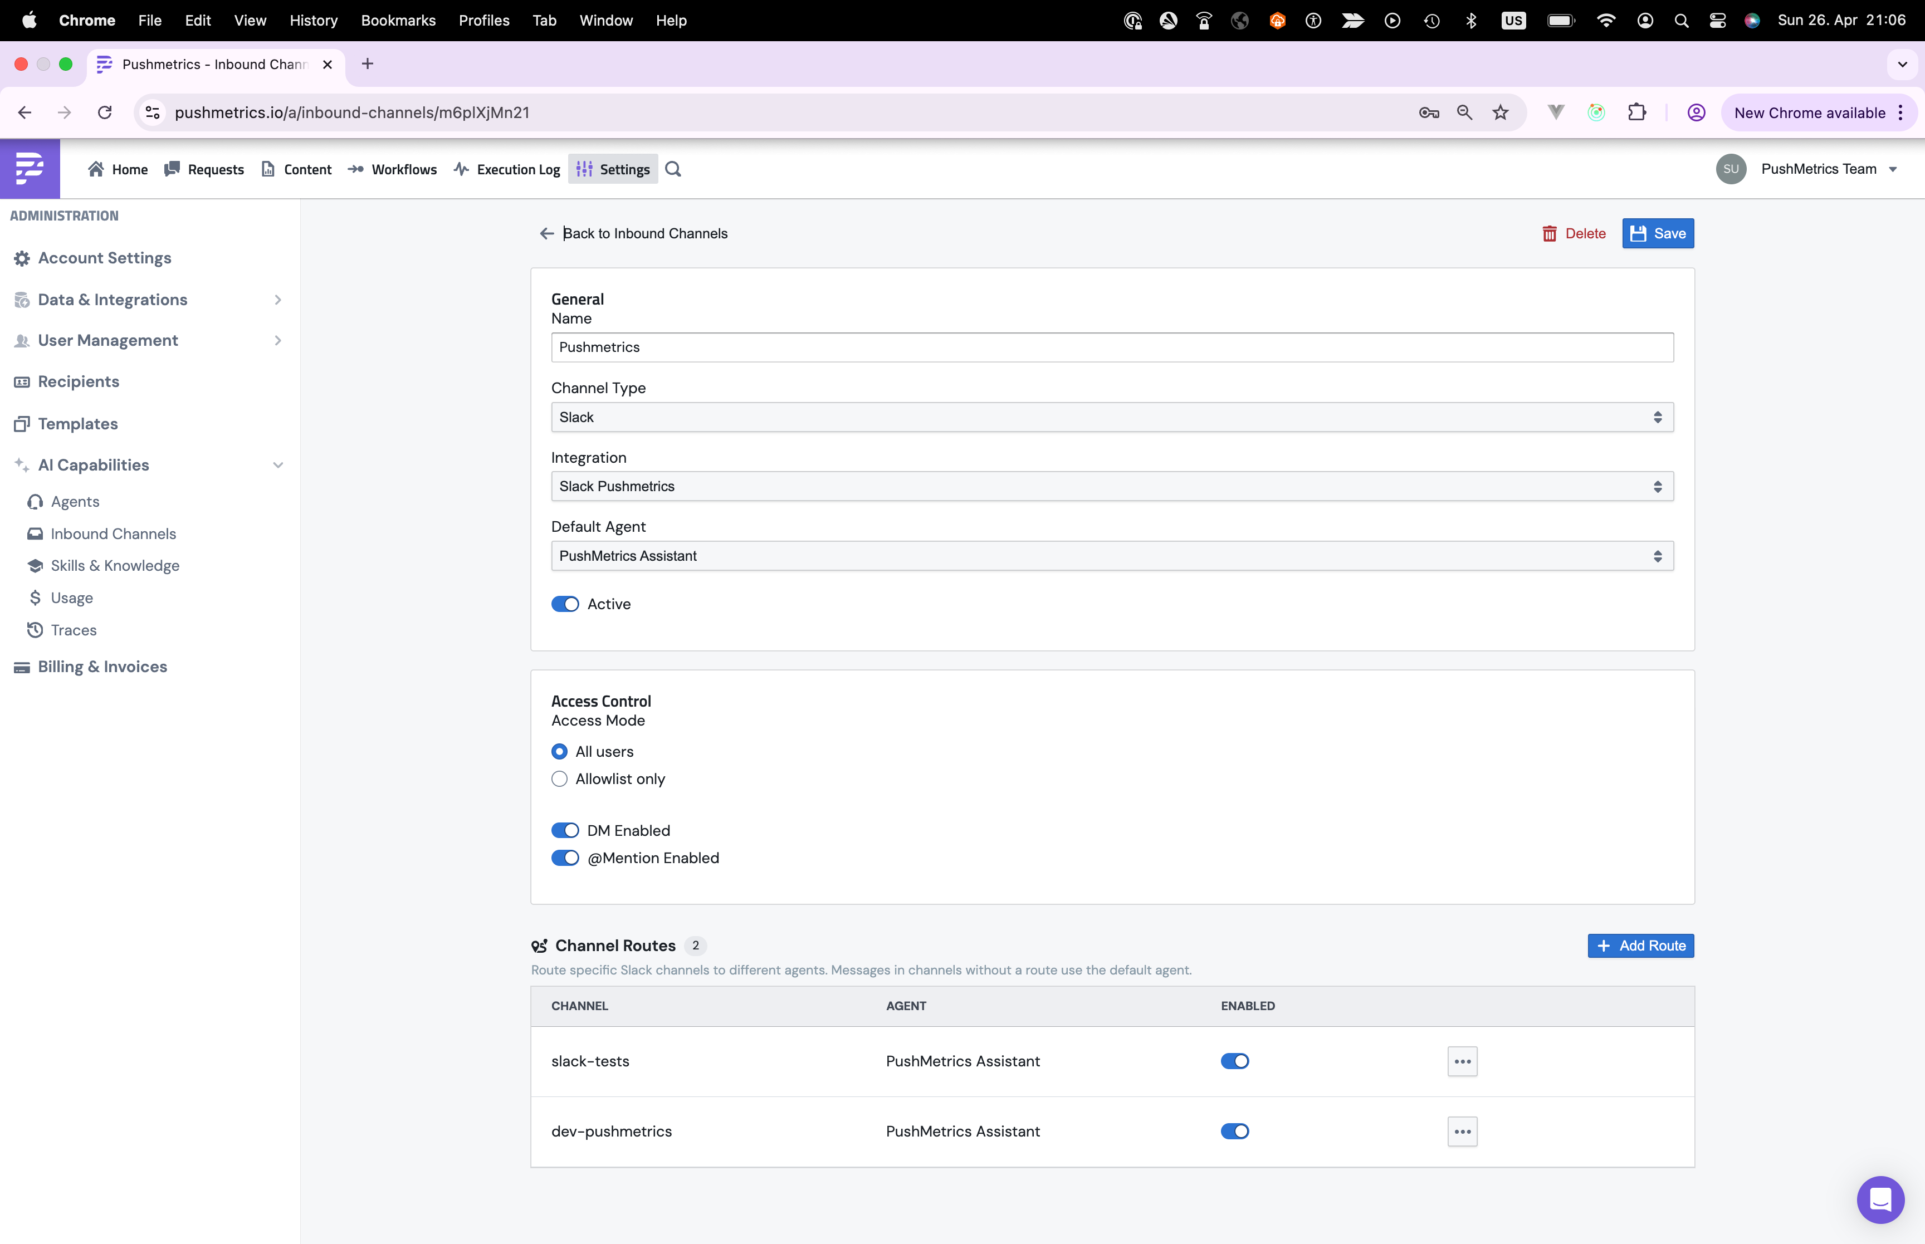
Task: Toggle the DM Enabled switch
Action: (565, 830)
